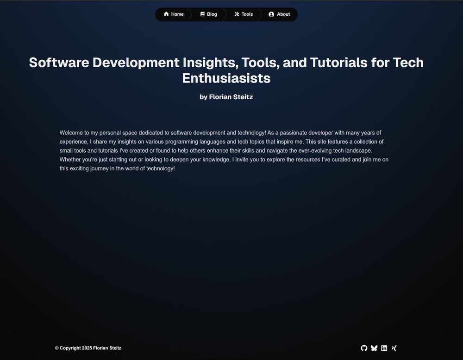Click the byline under the main heading
This screenshot has width=463, height=360.
tap(226, 97)
